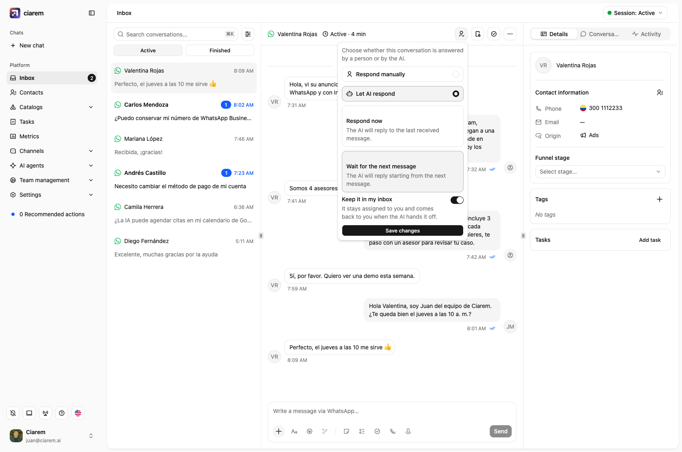
Task: Click the Send button
Action: 501,431
